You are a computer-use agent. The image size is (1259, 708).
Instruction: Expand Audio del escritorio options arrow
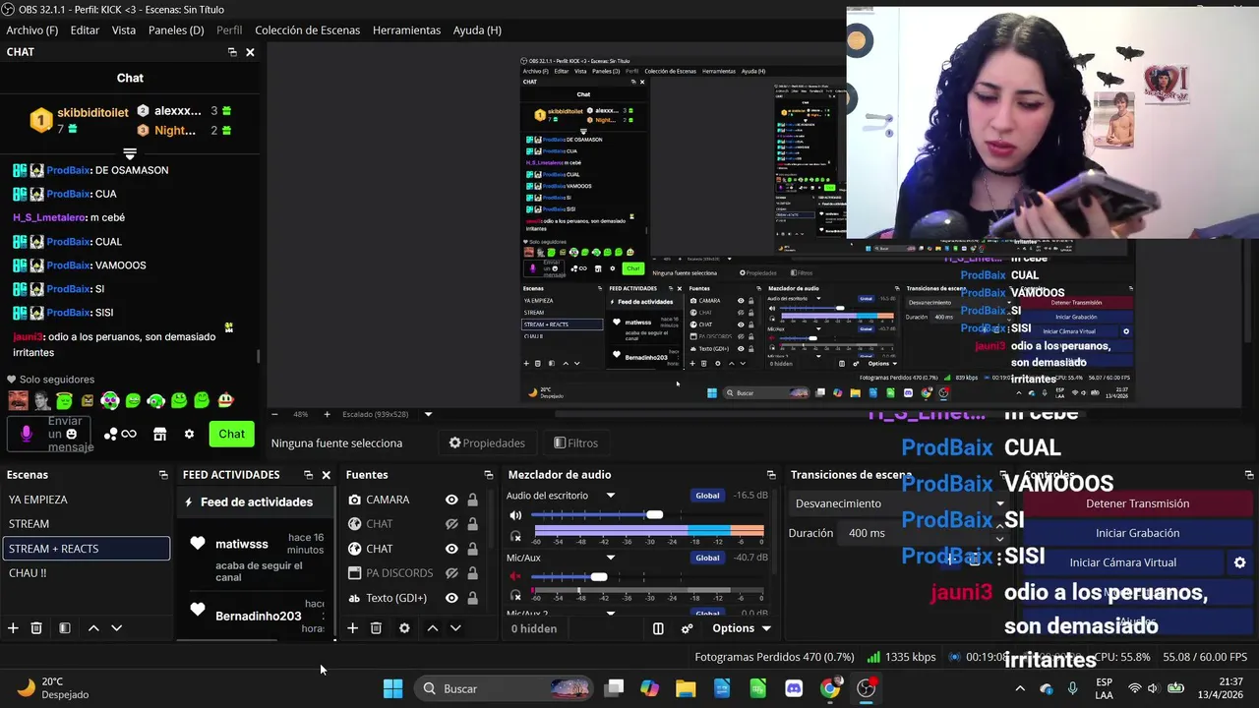tap(610, 496)
